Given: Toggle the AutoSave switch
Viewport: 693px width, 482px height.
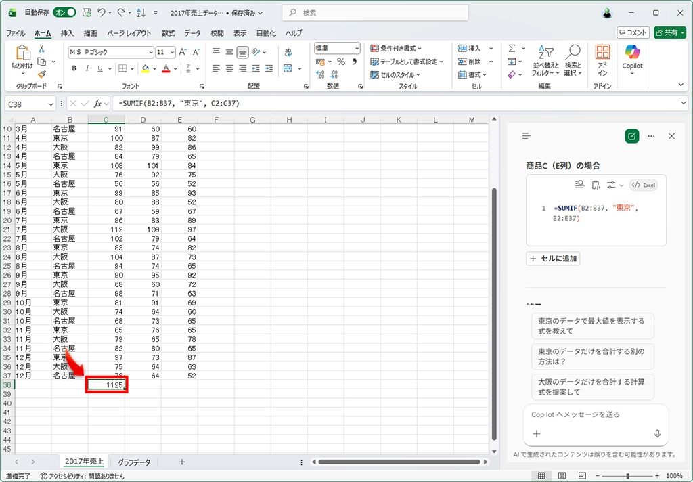Looking at the screenshot, I should click(64, 13).
